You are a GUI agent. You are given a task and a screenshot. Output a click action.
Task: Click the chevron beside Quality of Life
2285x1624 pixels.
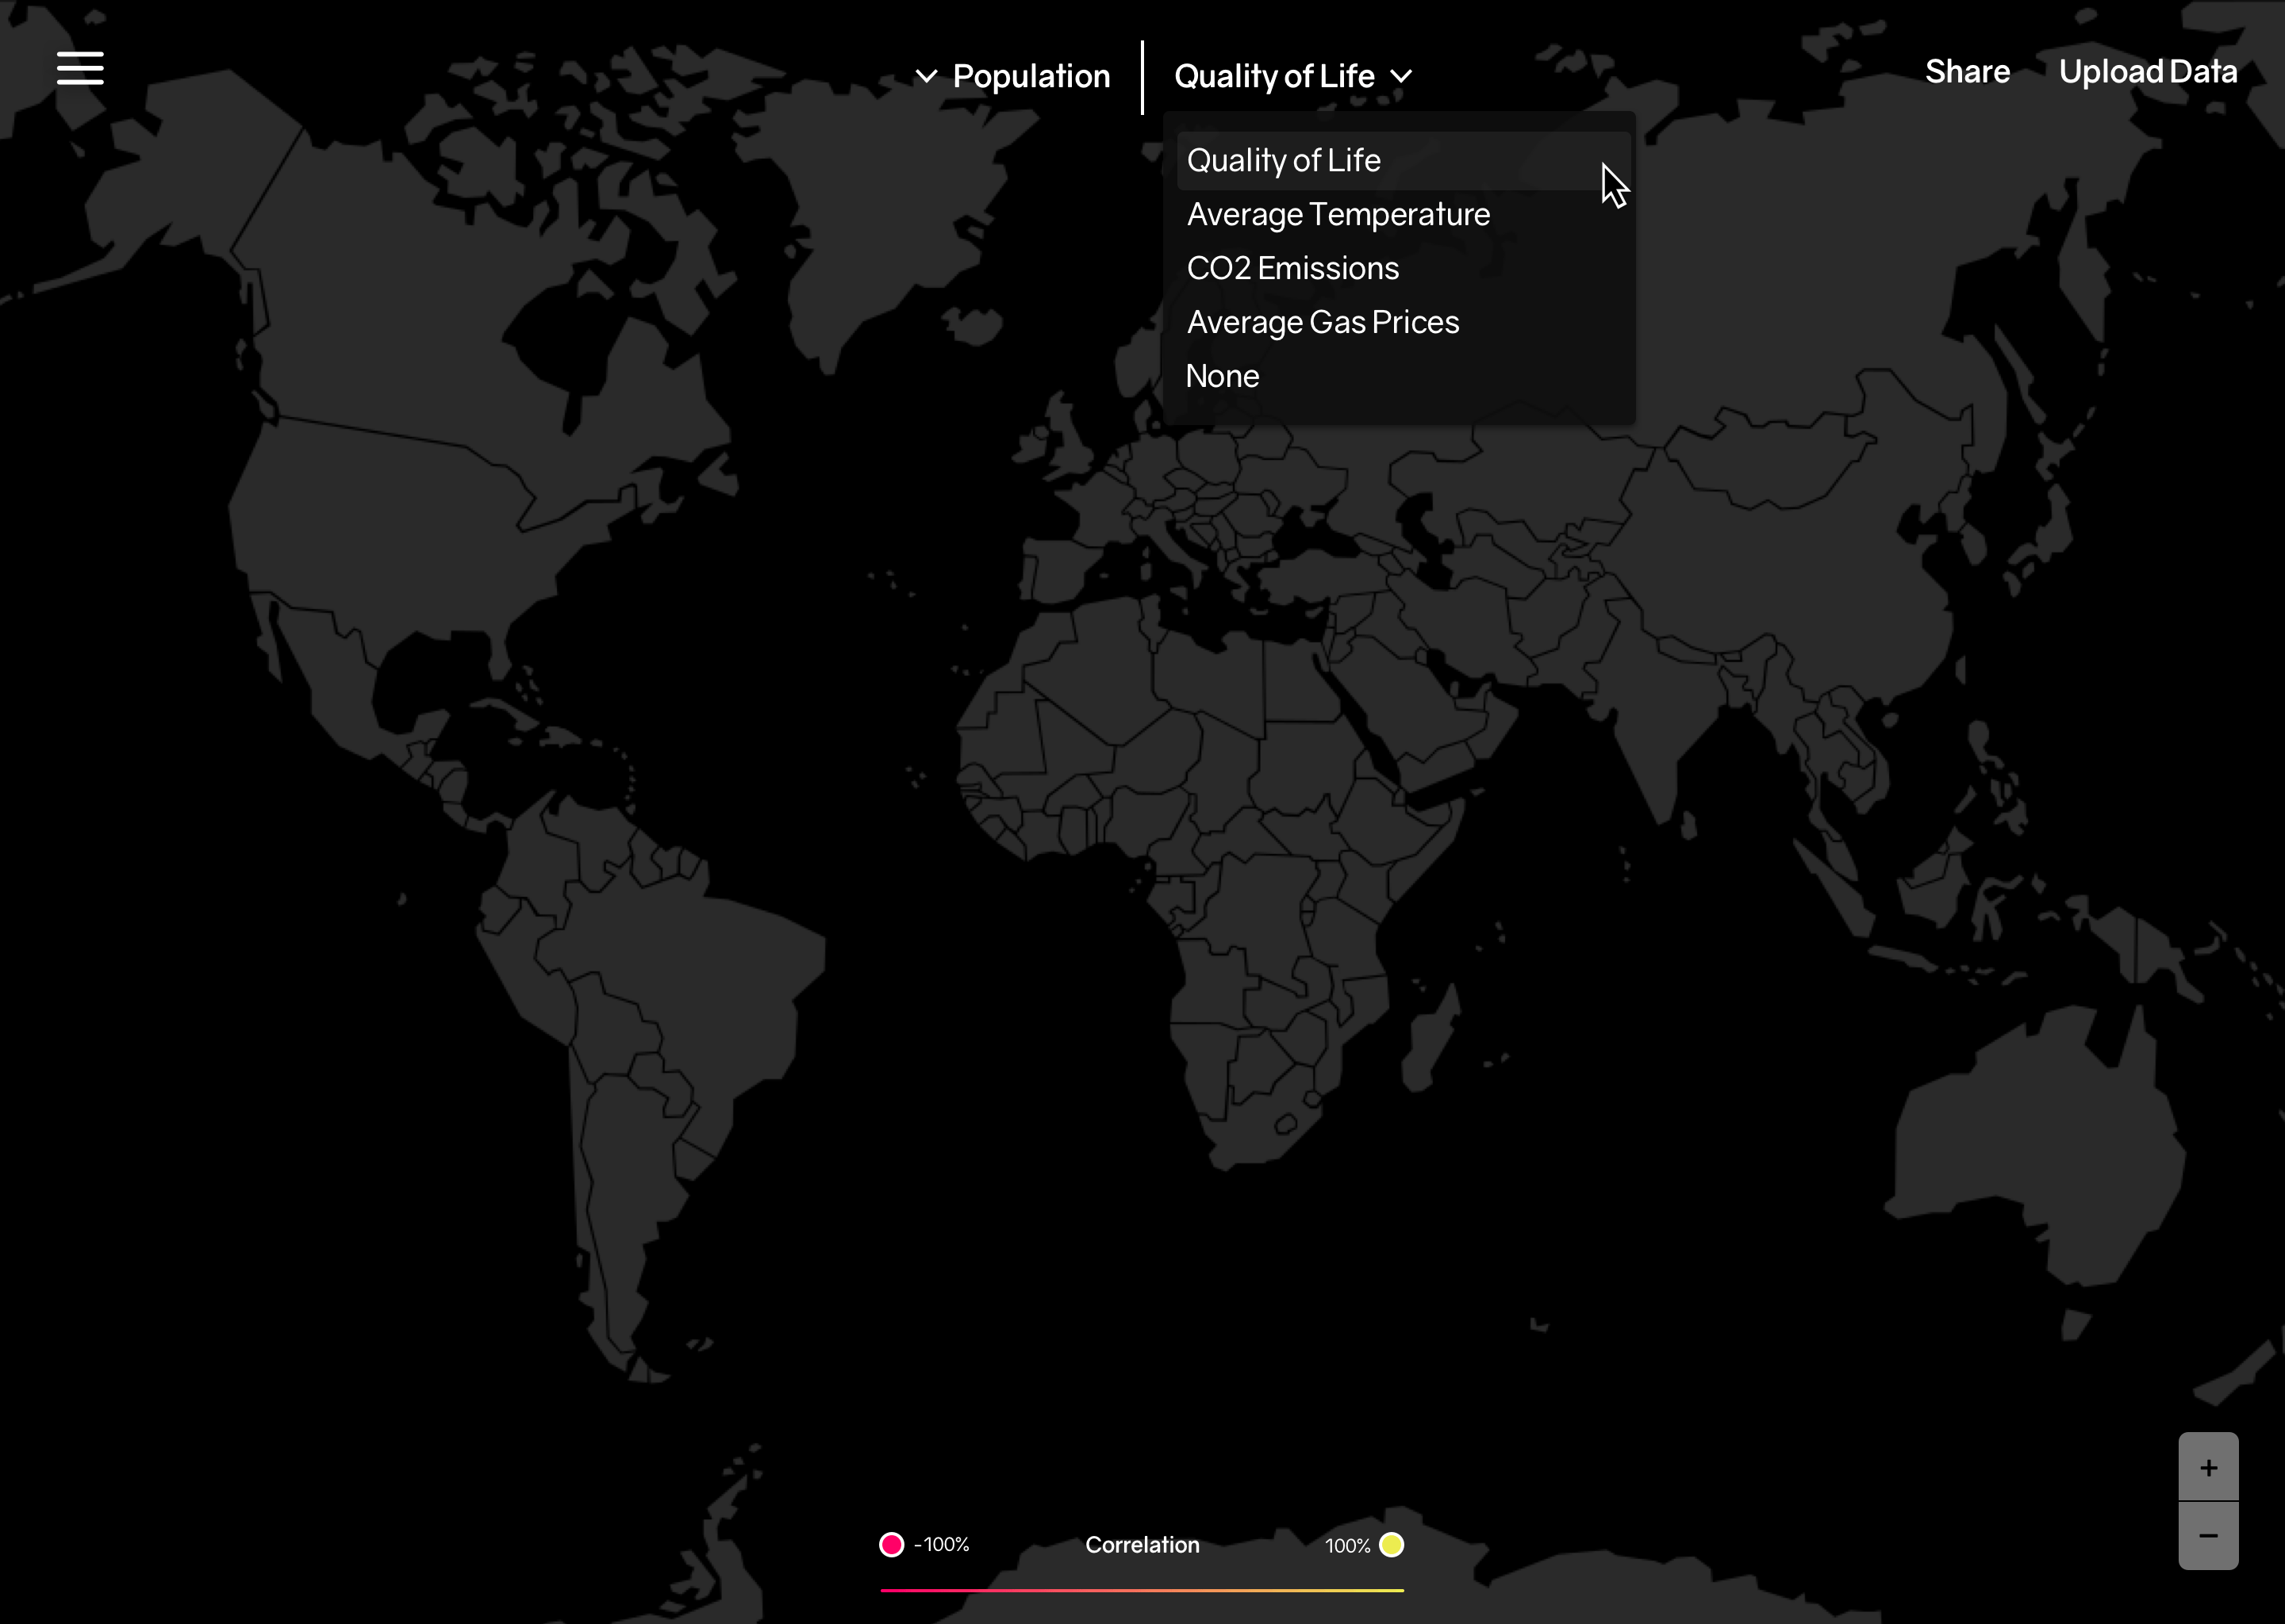1402,76
